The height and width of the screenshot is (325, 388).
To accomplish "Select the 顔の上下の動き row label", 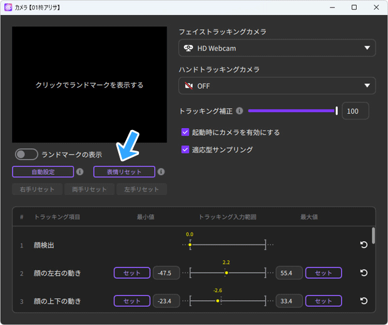I will point(57,301).
